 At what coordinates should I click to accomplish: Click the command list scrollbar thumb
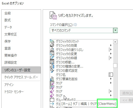(115, 65)
